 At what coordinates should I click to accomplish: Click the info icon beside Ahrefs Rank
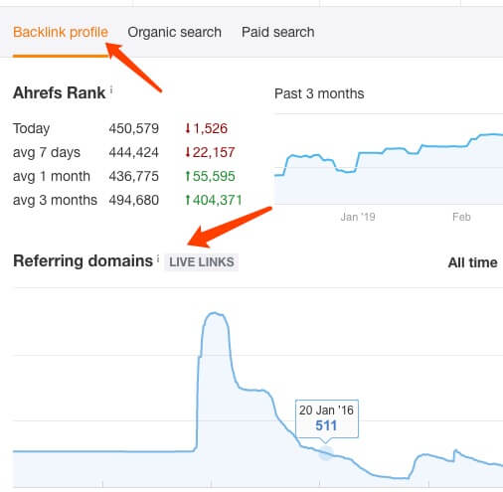point(111,89)
